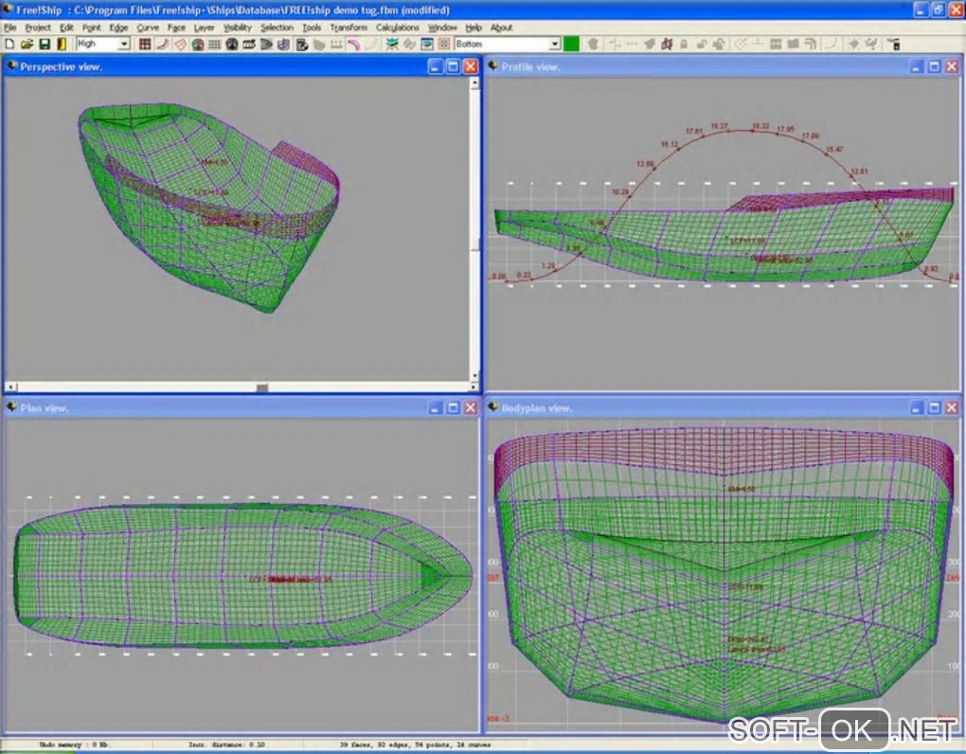
Task: Open the Selection menu
Action: point(277,27)
